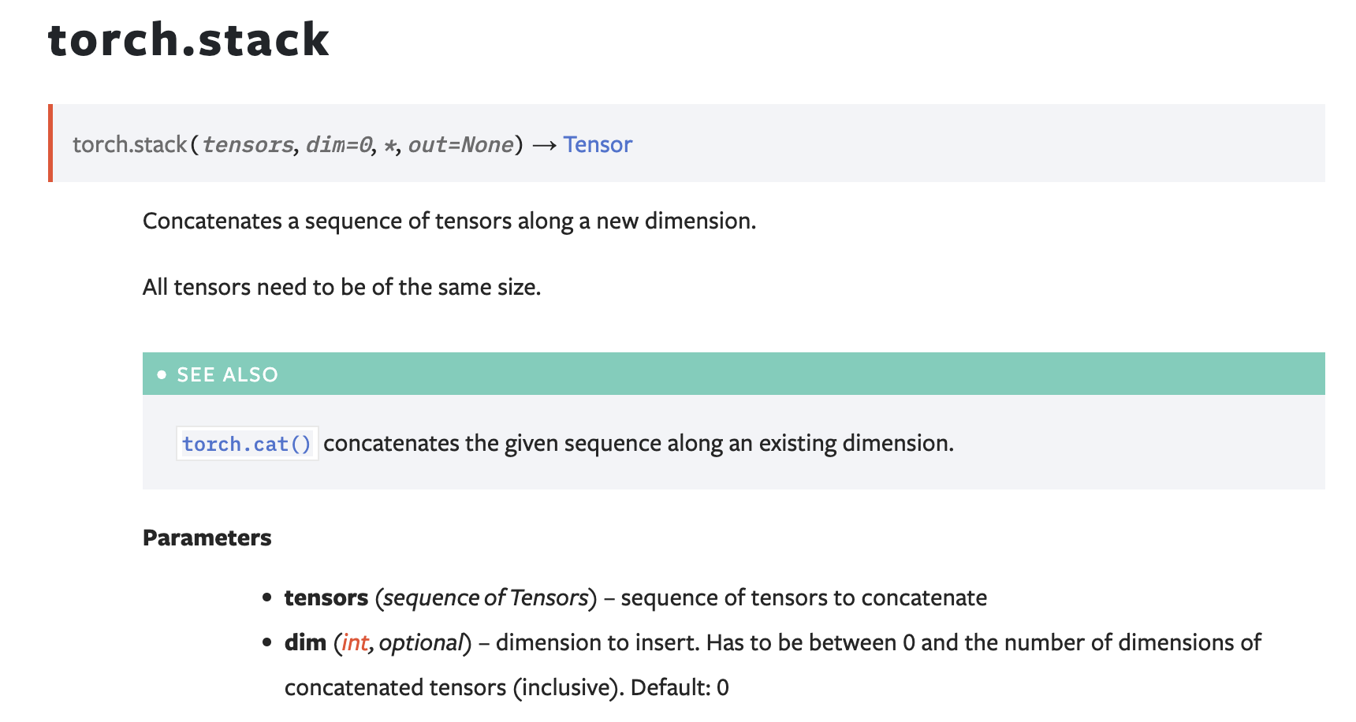Screen dimensions: 1356x722
Task: Open the Tensor return type link
Action: 597,145
